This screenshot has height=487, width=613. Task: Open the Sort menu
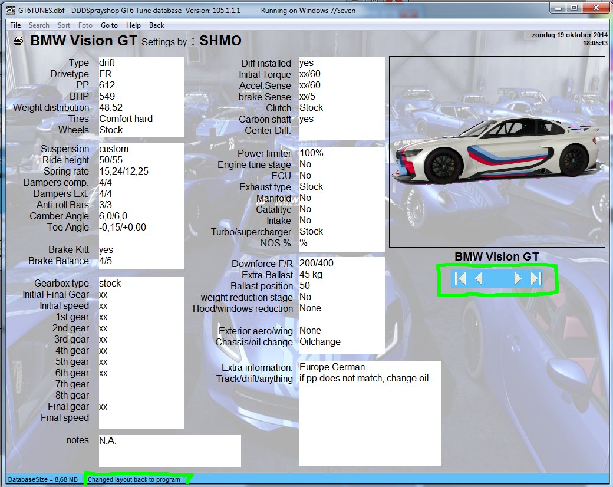(x=64, y=25)
